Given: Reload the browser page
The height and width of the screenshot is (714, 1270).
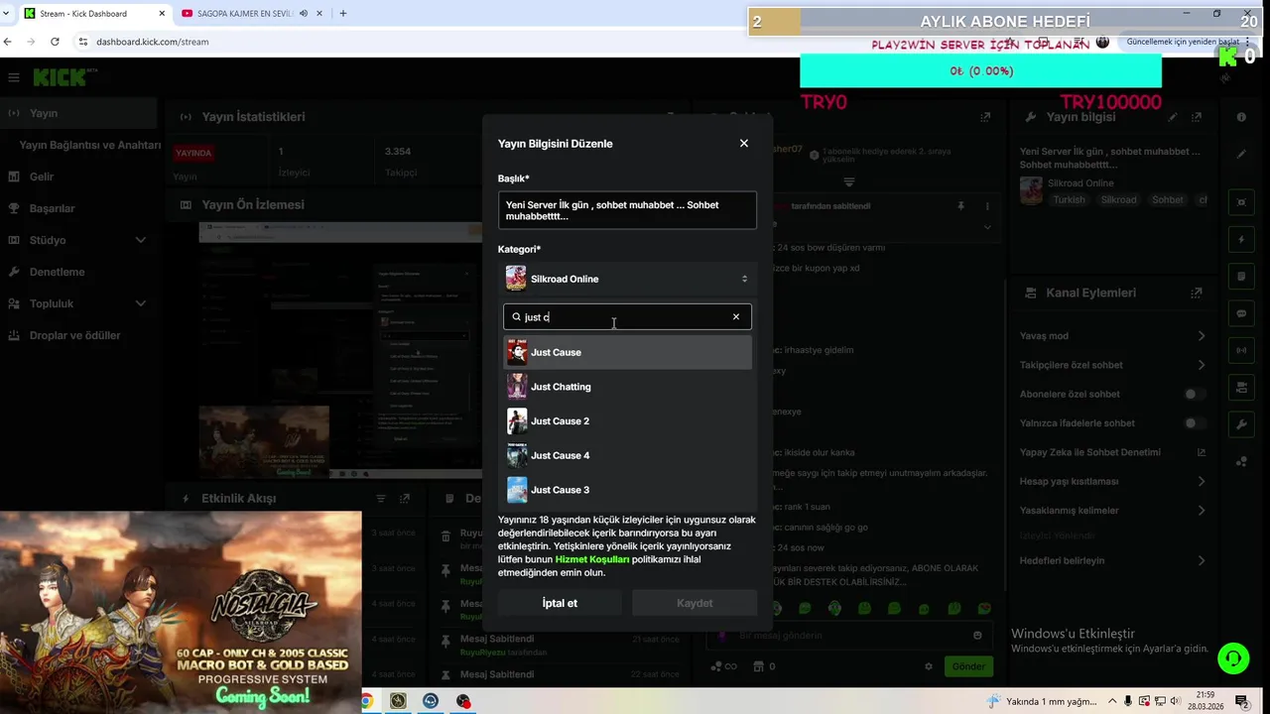Looking at the screenshot, I should tap(55, 42).
